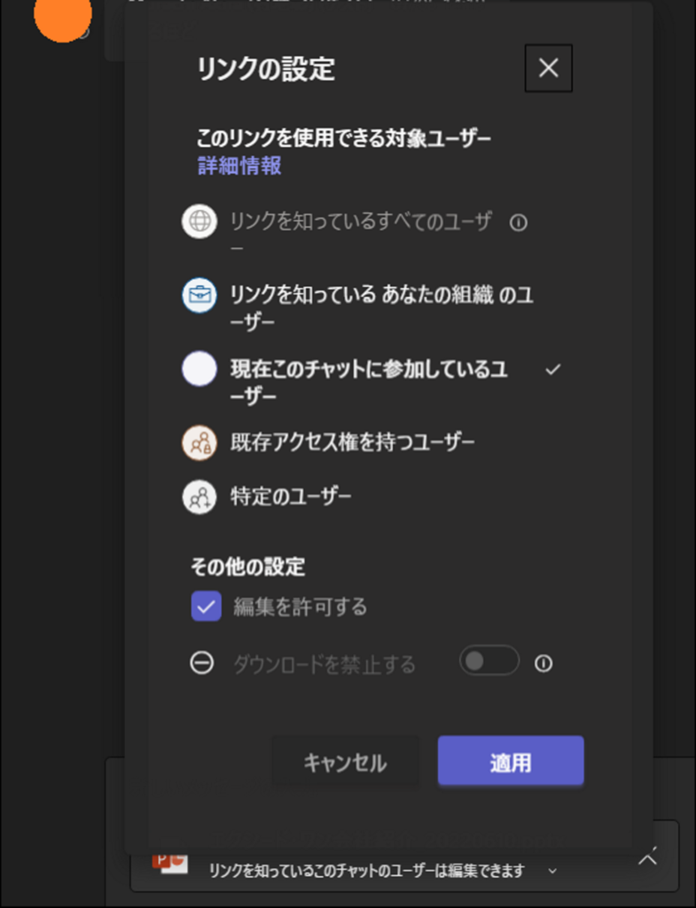Click the briefcase organization icon

click(199, 295)
